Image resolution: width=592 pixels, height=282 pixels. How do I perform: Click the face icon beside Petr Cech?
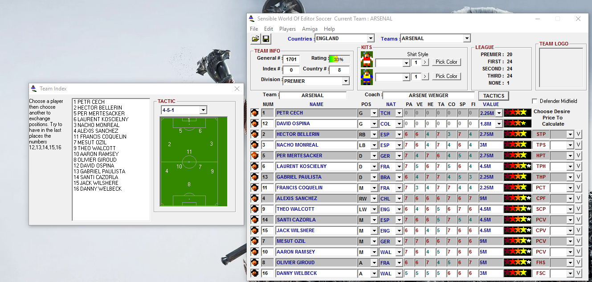(x=255, y=113)
